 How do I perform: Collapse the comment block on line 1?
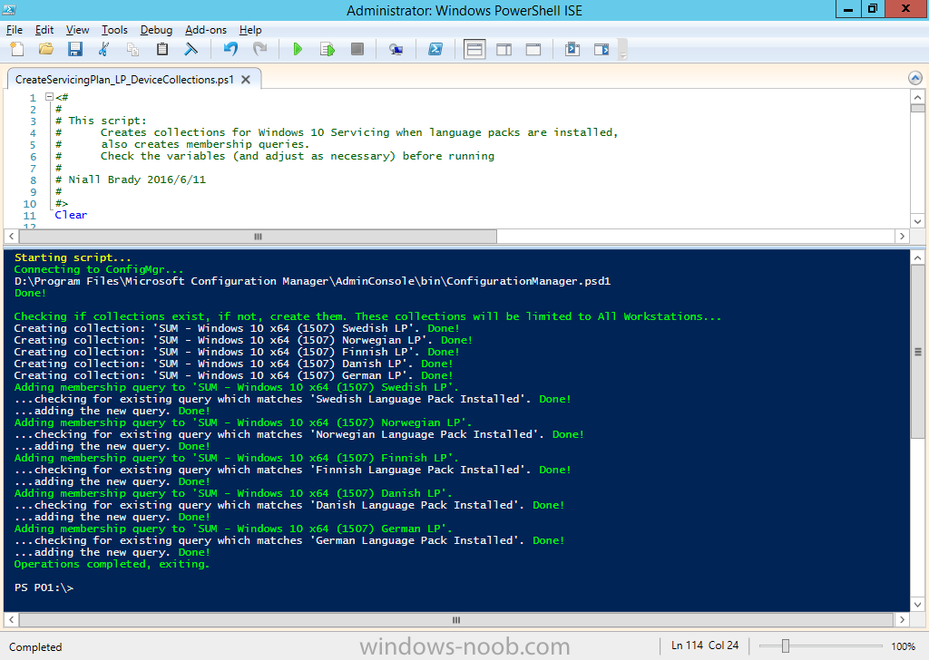pyautogui.click(x=51, y=98)
